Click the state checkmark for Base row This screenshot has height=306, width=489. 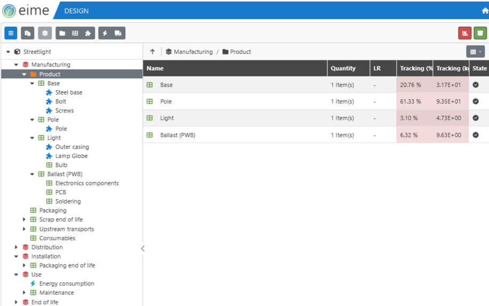476,84
